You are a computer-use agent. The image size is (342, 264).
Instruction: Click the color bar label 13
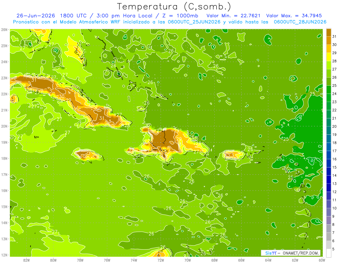(x=335, y=184)
